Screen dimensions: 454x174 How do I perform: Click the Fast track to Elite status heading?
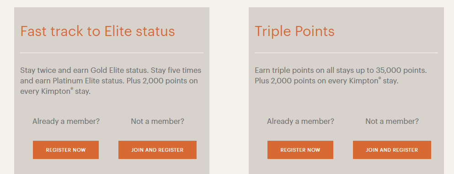coord(97,31)
